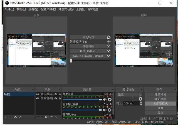
Task: Expand the Fade to Black (300ms) dropdown
Action: click(108, 56)
